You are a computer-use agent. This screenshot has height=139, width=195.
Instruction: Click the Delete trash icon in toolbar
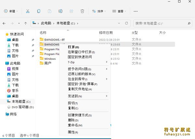coord(82,11)
